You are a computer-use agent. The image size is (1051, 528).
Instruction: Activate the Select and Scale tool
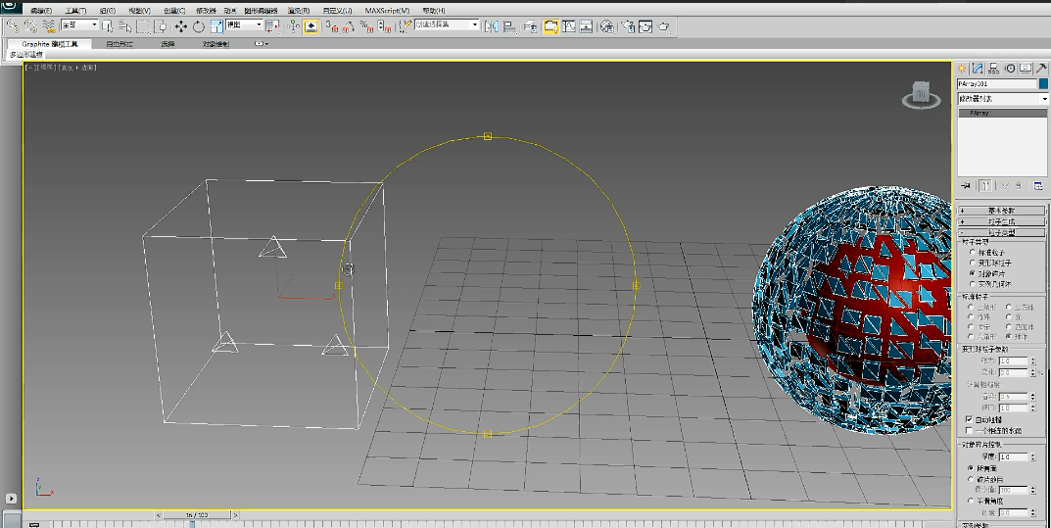216,26
